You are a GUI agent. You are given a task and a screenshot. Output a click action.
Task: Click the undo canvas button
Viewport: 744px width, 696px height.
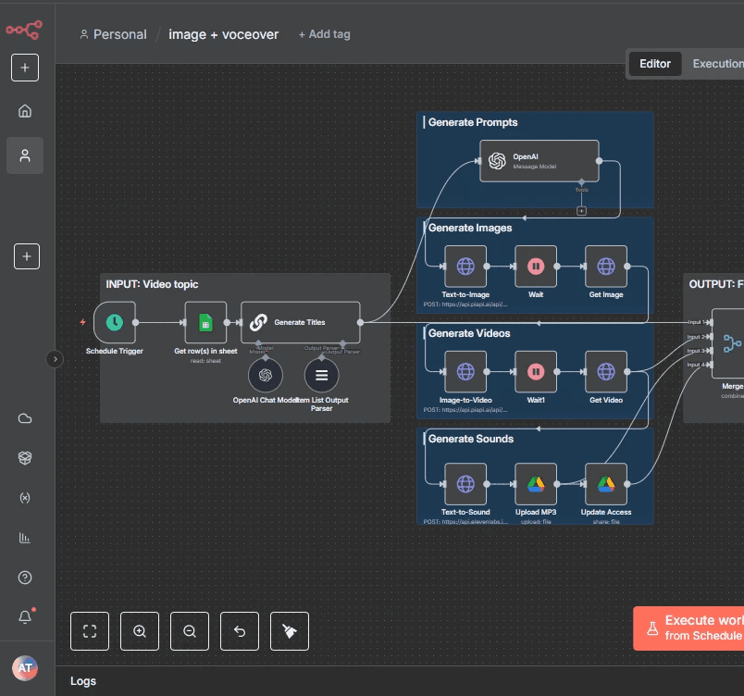[x=240, y=631]
